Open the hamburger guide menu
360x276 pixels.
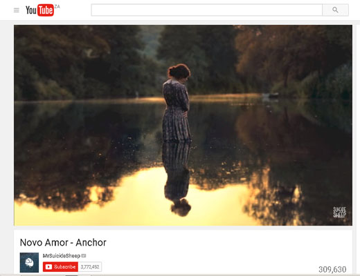coord(17,10)
